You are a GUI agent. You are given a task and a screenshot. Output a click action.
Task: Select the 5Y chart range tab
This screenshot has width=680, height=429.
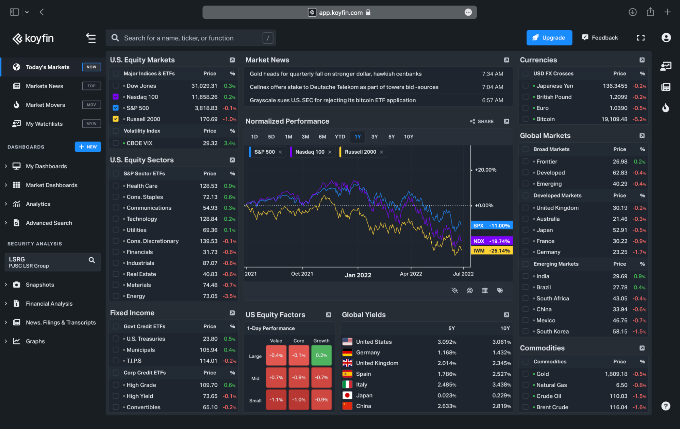click(x=391, y=137)
